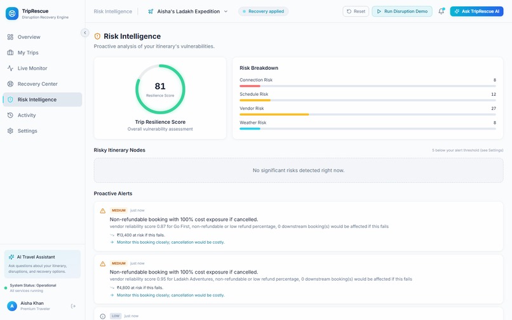Screen dimensions: 512x320
Task: Click the Connection Risk red progress bar
Action: 250,86
